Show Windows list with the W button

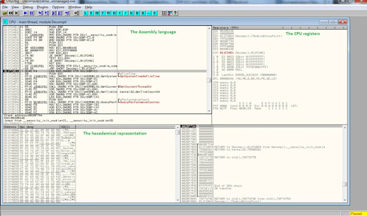108,13
